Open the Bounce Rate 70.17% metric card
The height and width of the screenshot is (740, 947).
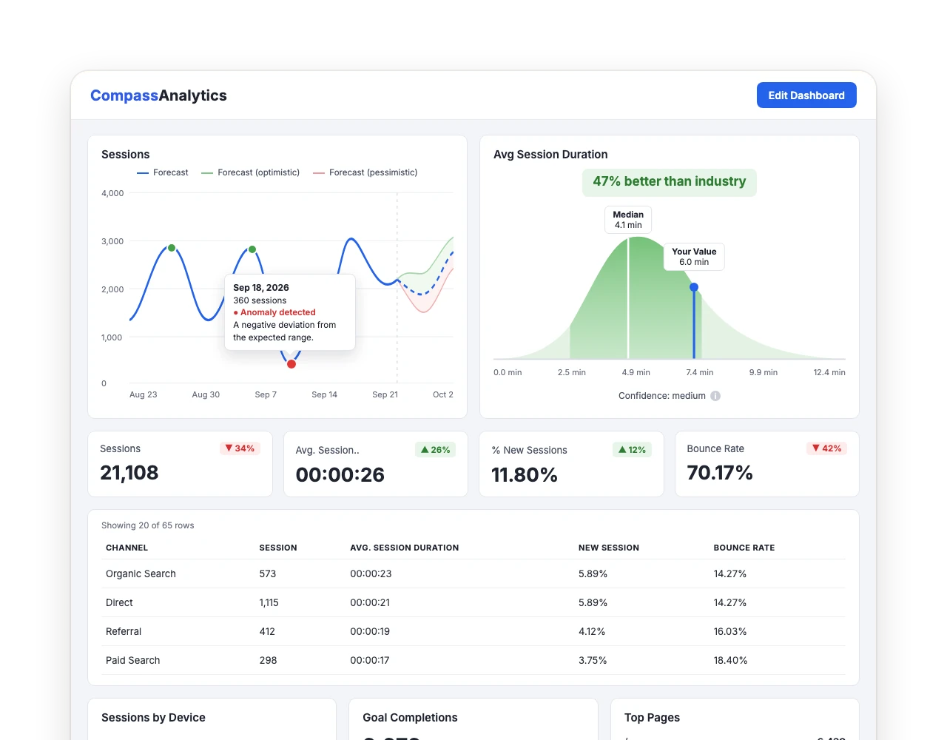pyautogui.click(x=767, y=464)
